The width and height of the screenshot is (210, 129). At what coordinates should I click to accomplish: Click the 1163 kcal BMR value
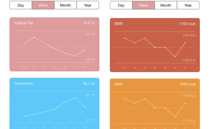point(187,24)
